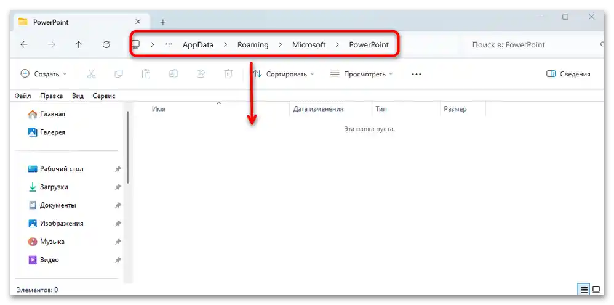The height and width of the screenshot is (305, 614).
Task: Click the Copy icon
Action: [x=119, y=74]
